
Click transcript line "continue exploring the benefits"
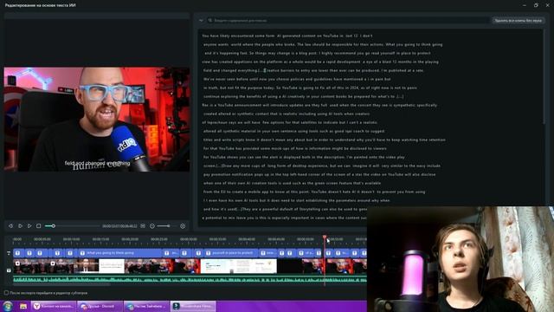click(x=303, y=96)
